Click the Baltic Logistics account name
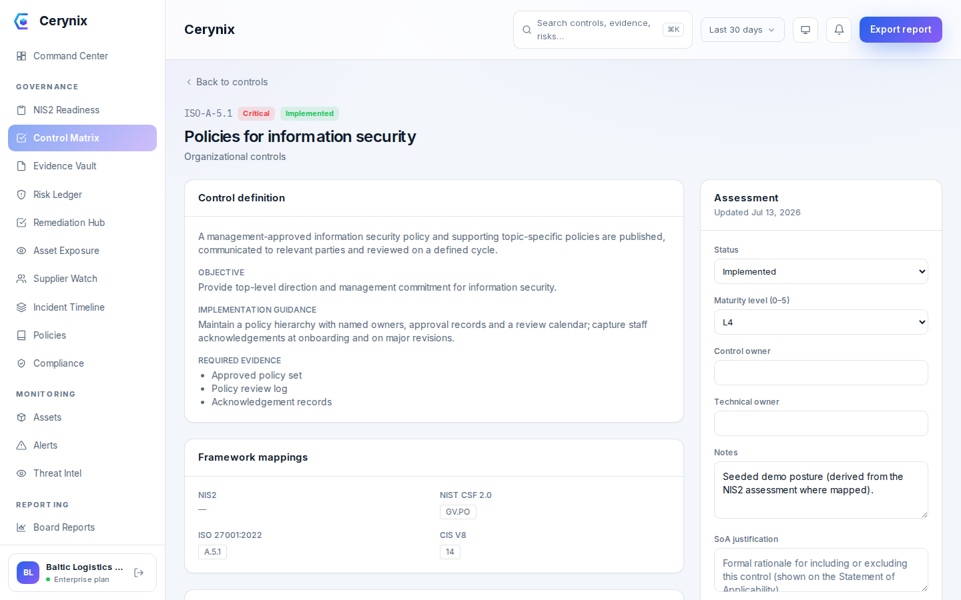The image size is (961, 600). coord(85,567)
